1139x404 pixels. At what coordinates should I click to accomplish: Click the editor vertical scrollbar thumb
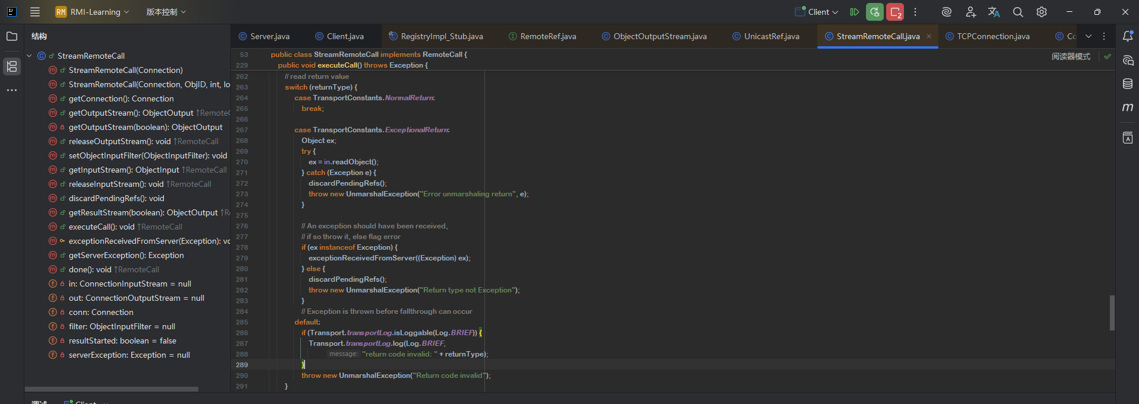click(1112, 312)
